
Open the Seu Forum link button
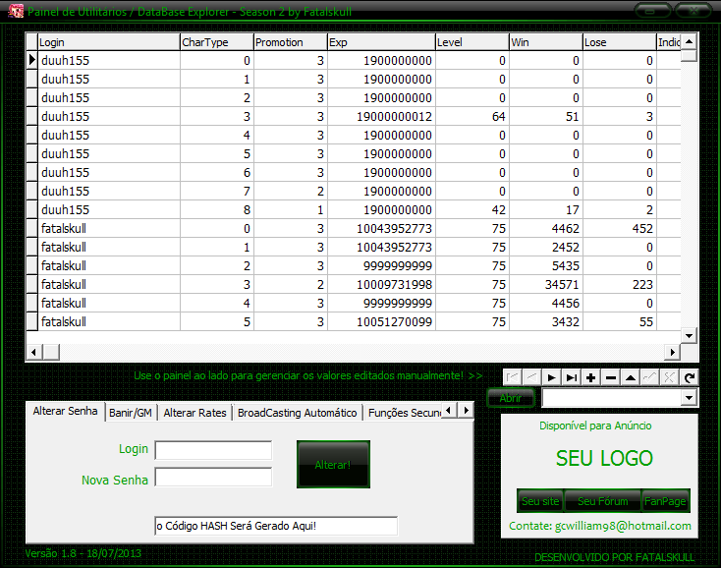click(x=603, y=501)
